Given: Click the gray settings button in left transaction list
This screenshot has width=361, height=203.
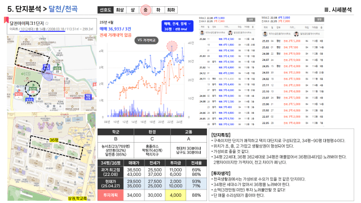Looking at the screenshot, I should pos(250,20).
